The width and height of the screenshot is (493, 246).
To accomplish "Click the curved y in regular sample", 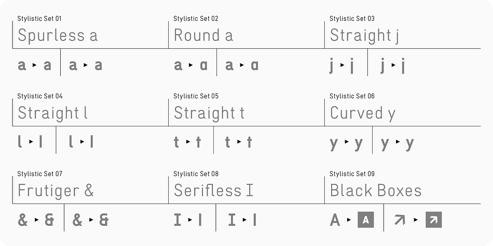I will (409, 144).
